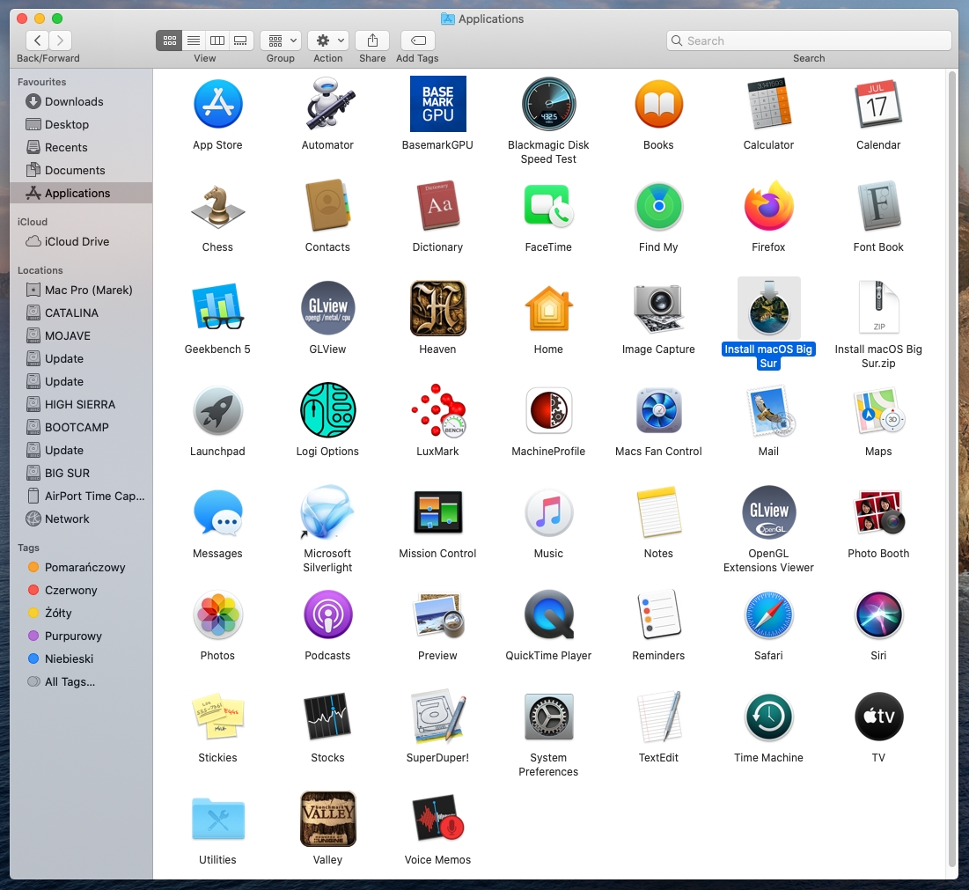Switch to column view

click(217, 40)
